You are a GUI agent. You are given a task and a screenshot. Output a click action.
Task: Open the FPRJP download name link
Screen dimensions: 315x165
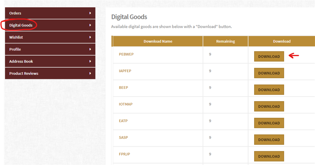[124, 154]
